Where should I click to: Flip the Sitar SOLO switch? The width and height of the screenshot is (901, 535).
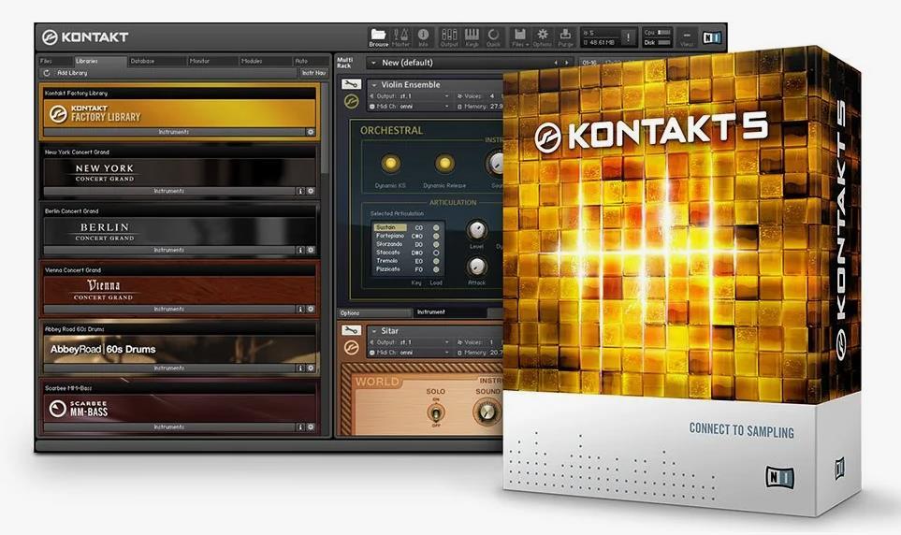(x=434, y=412)
